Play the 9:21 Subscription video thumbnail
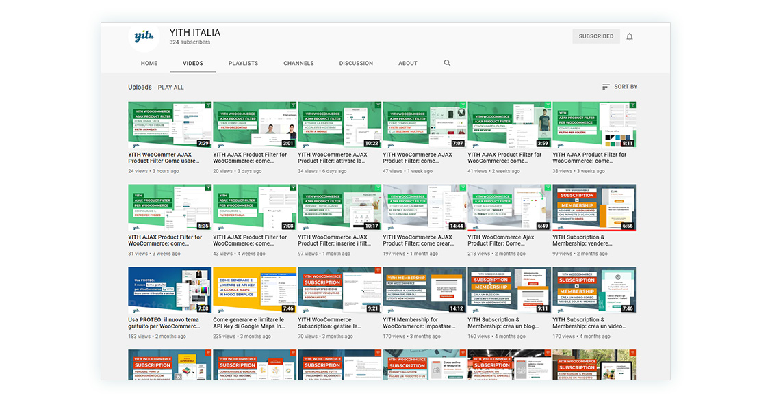The image size is (757, 409). pos(340,291)
